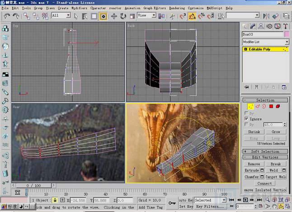292x212 pixels.
Task: Select the Element sub-object level
Action: (x=278, y=106)
